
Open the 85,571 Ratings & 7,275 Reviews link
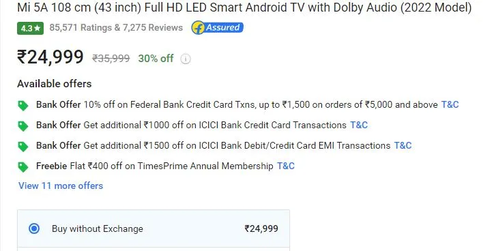click(116, 27)
